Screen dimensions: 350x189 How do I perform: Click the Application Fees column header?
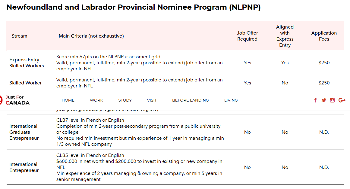(324, 36)
